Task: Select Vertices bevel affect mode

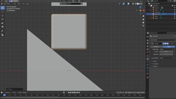Action: [156, 47]
